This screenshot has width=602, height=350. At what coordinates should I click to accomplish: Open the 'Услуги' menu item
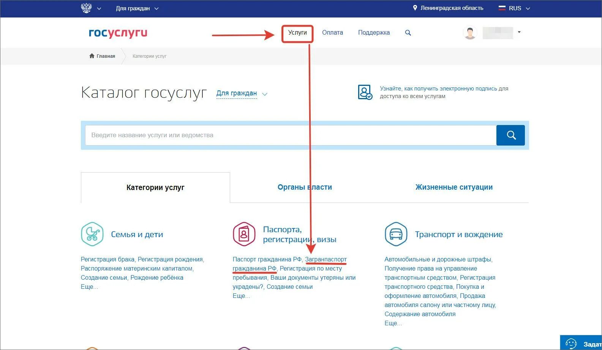297,33
